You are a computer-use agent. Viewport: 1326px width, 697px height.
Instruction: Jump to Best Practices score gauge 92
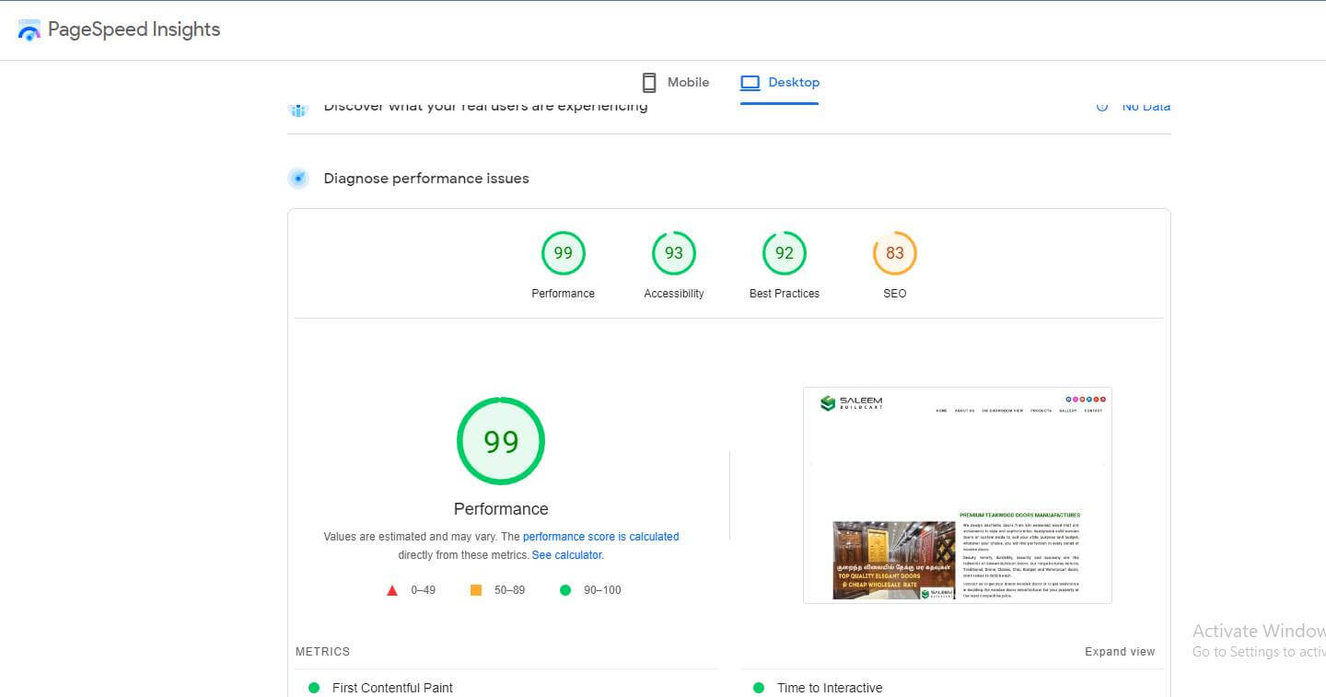tap(785, 253)
